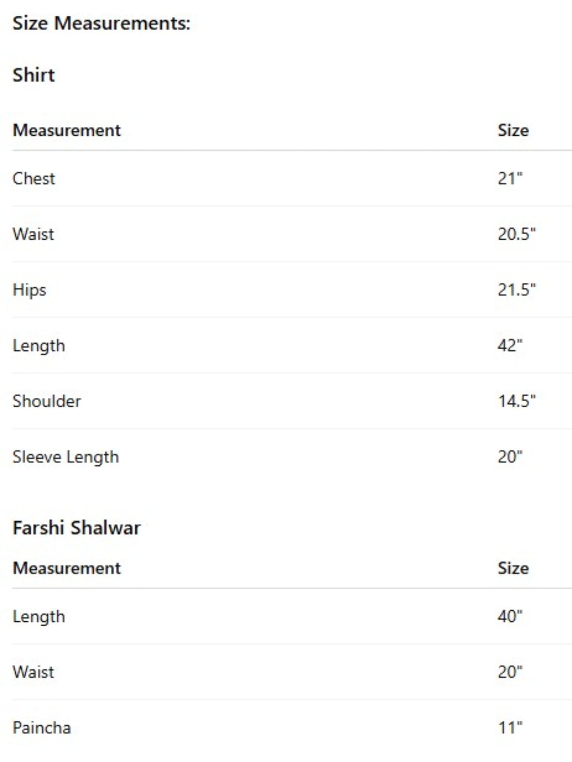
Task: Select the Hips row label
Action: [29, 290]
